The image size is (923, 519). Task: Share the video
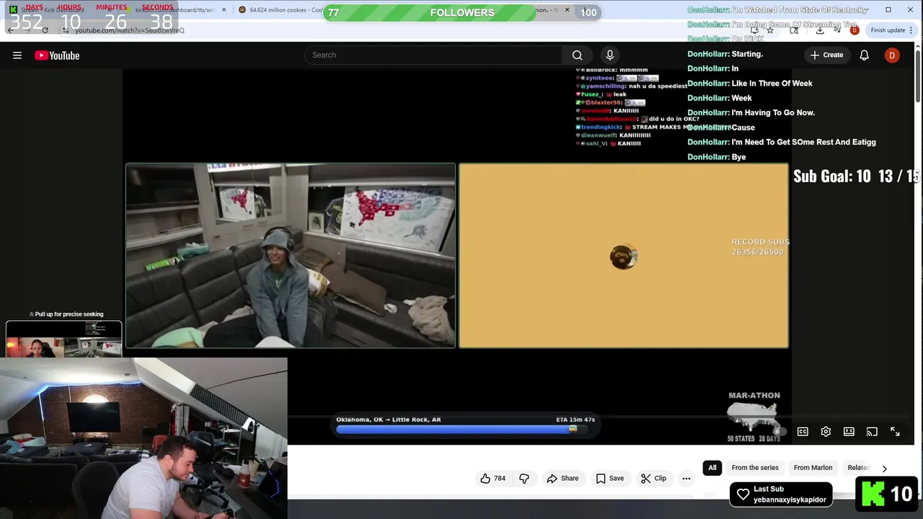coord(562,478)
